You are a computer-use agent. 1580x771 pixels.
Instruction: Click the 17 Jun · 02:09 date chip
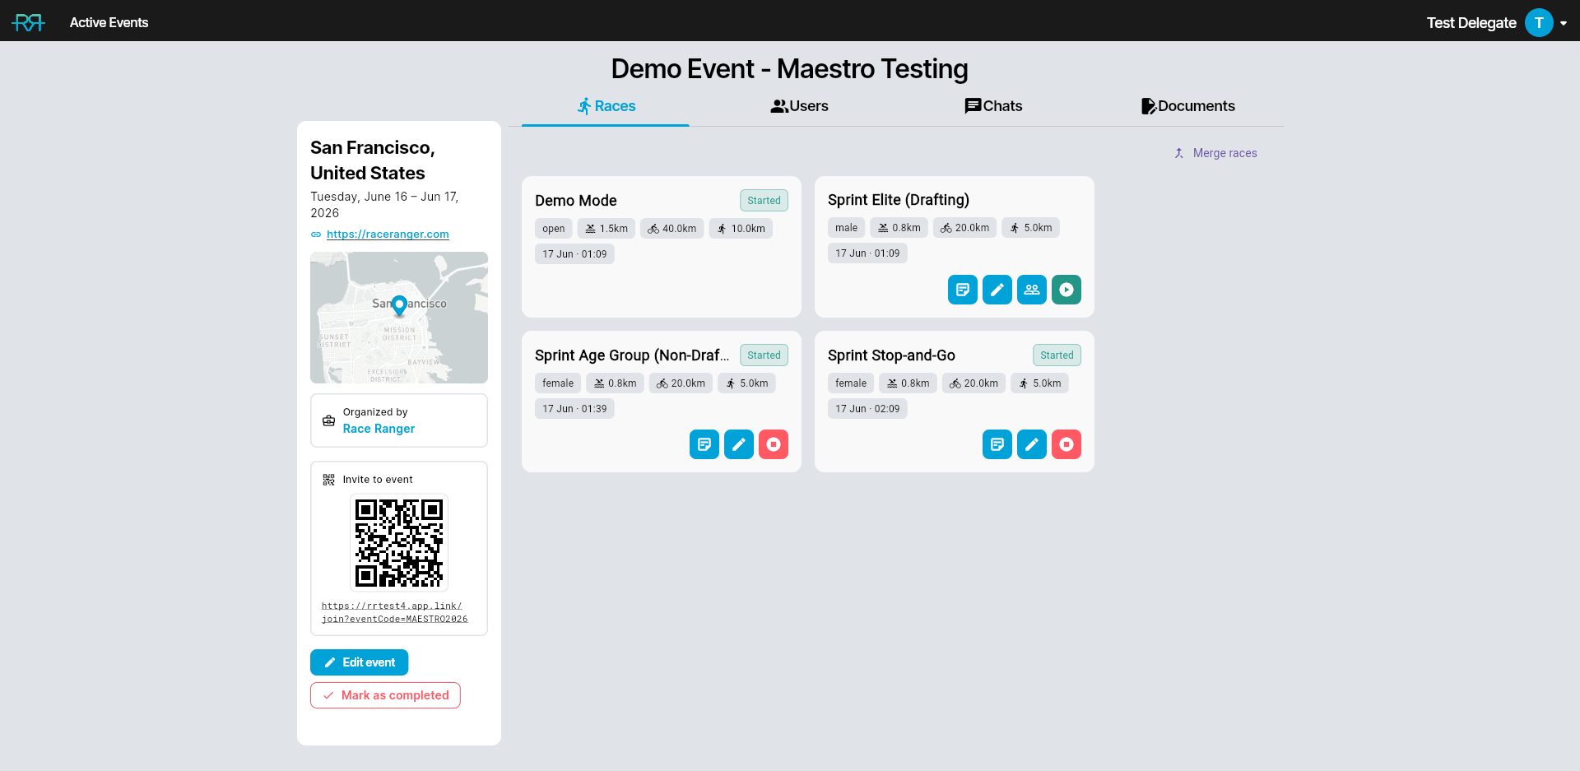867,409
